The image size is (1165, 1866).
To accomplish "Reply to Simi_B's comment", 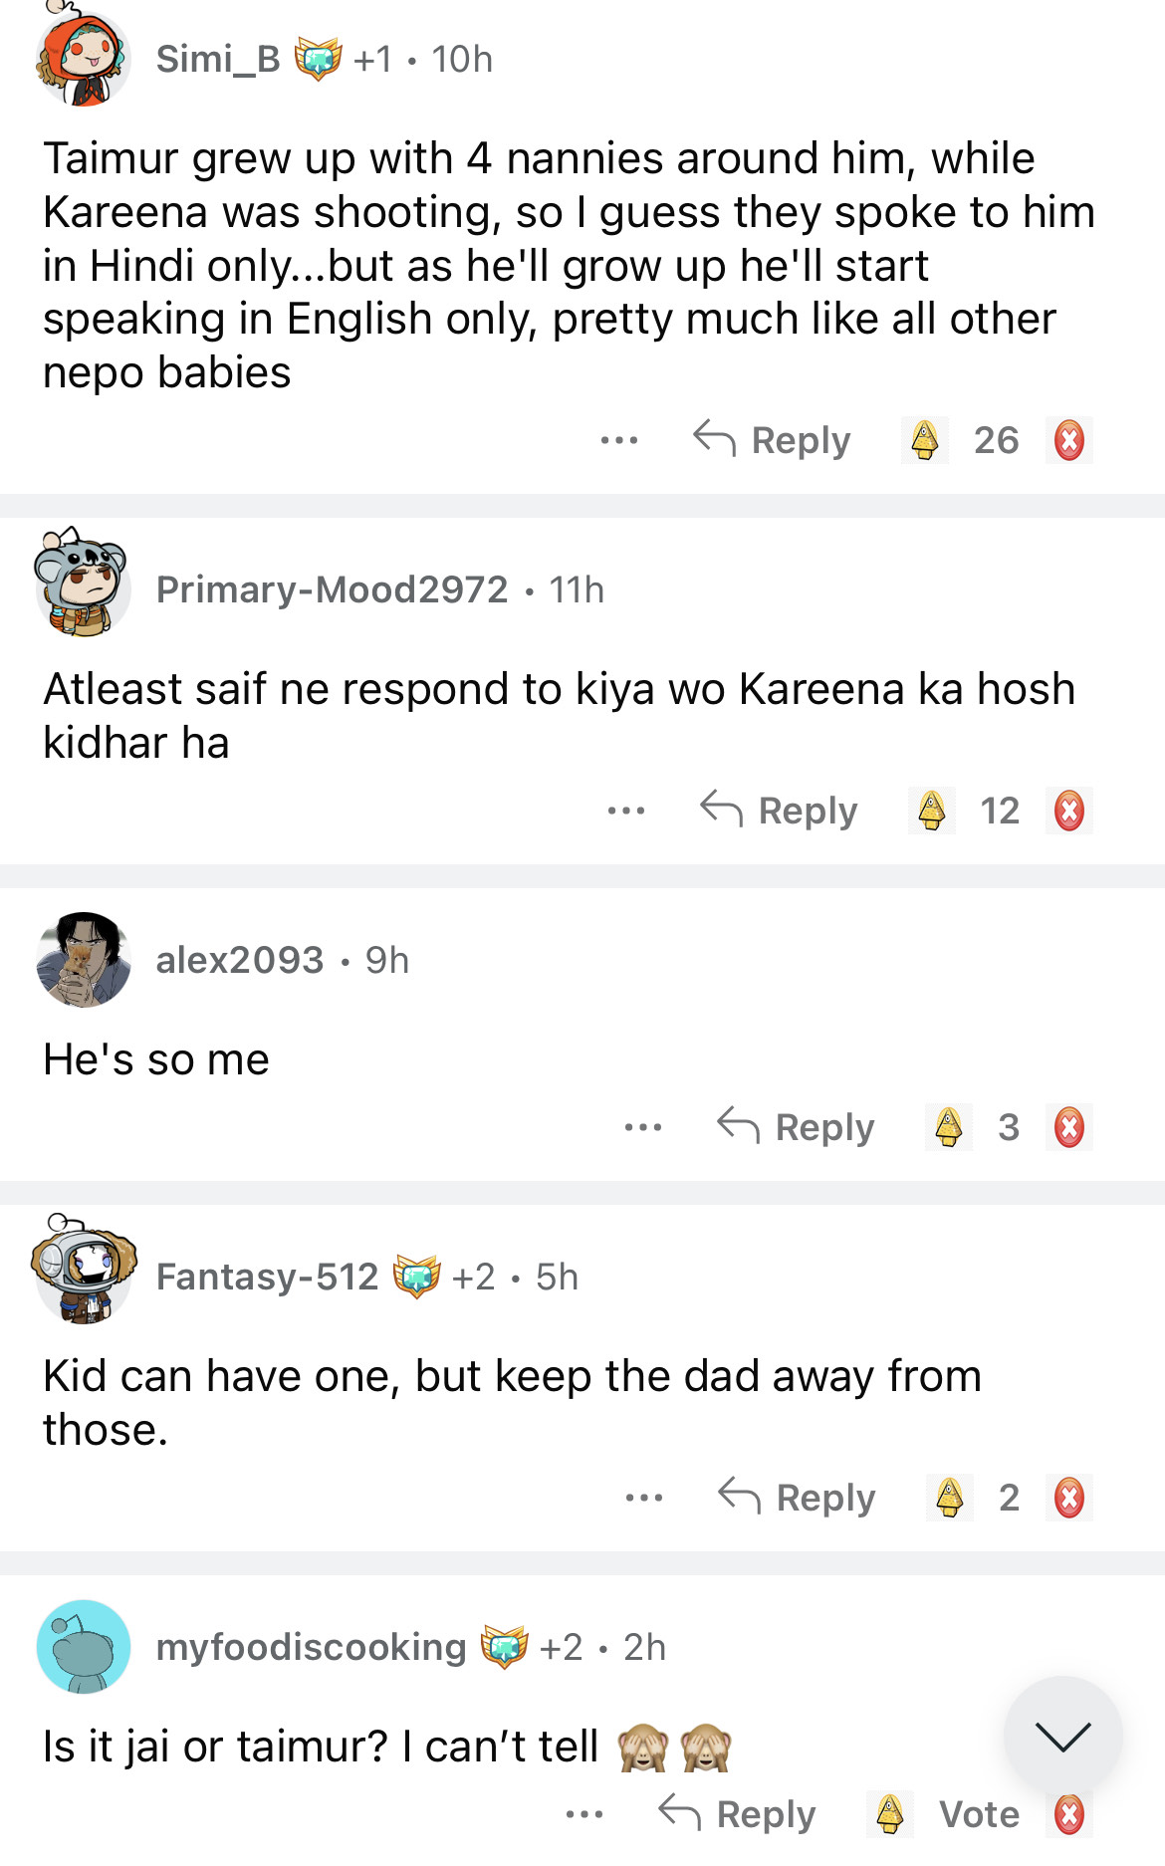I will coord(773,440).
